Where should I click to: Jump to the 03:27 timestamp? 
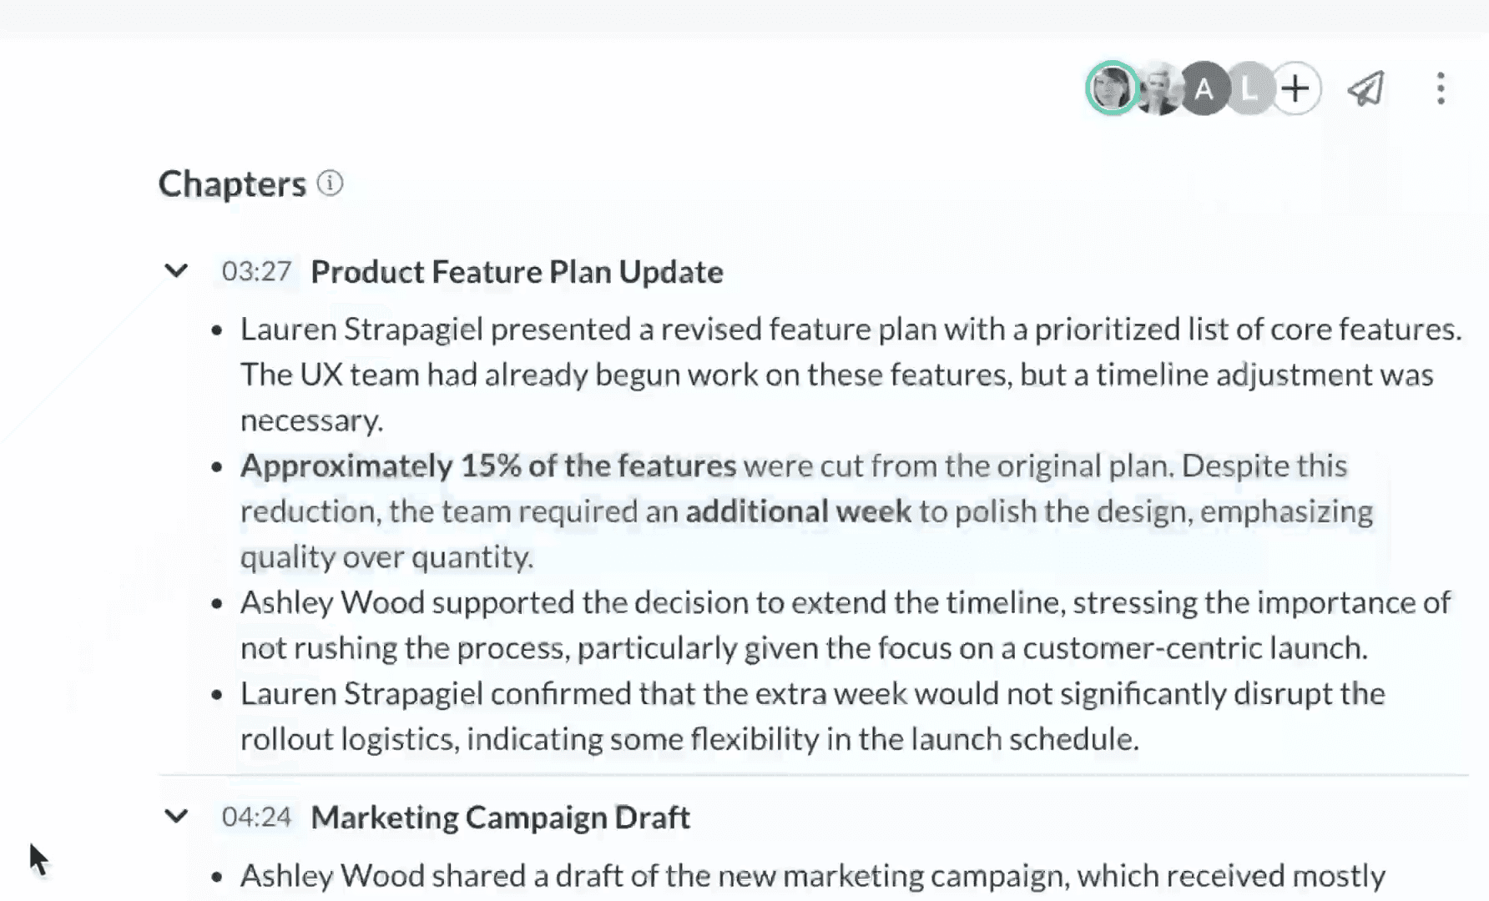(x=256, y=272)
